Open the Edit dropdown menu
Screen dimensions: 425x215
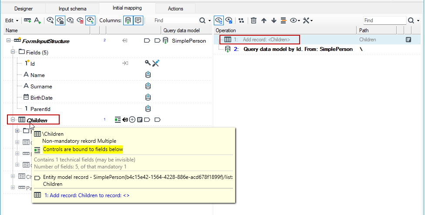pos(12,20)
